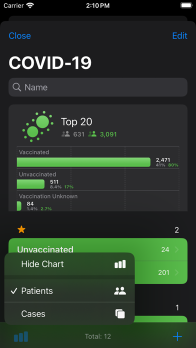196x348 pixels.
Task: Click the orange star favorites icon
Action: tap(21, 229)
